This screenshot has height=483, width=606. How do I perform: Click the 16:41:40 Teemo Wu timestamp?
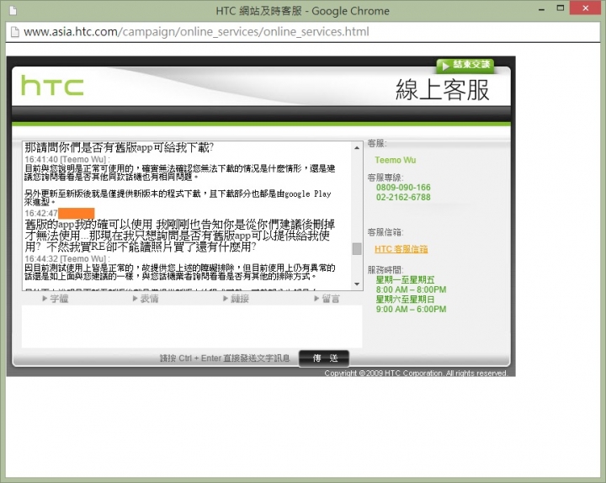tap(66, 159)
